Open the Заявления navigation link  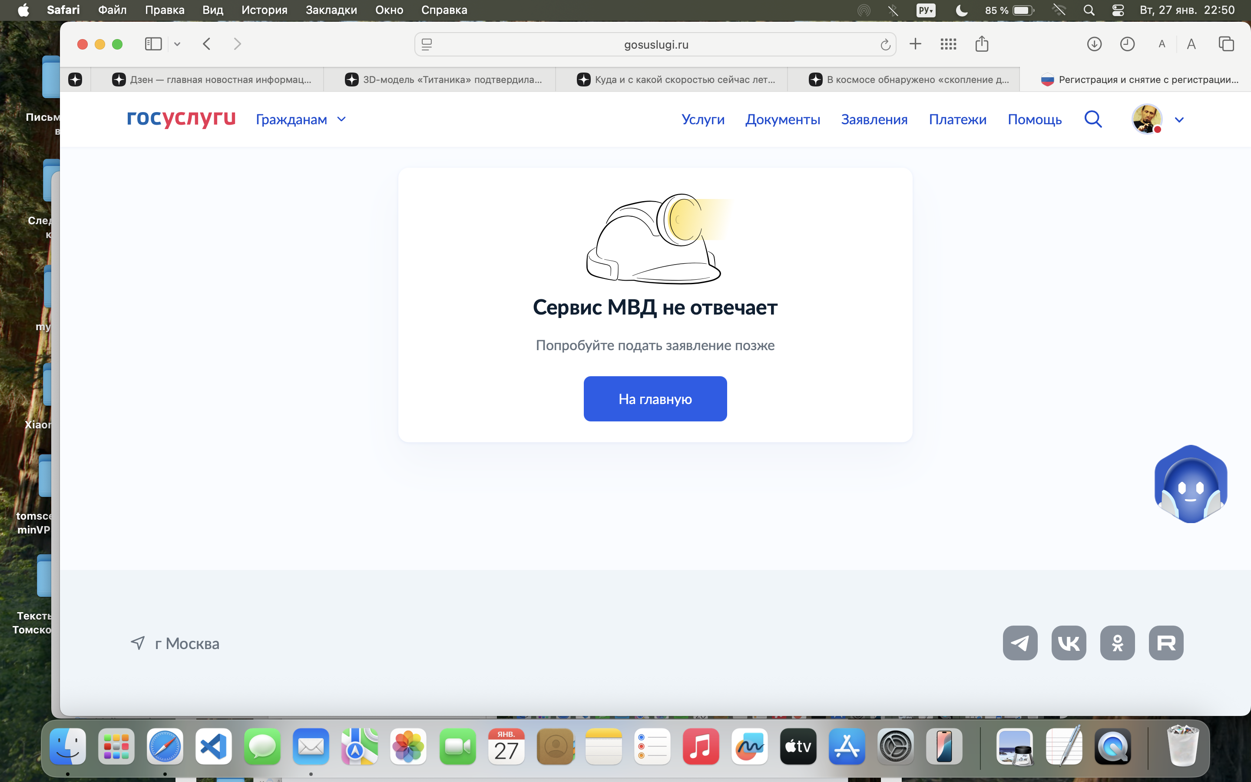coord(874,119)
